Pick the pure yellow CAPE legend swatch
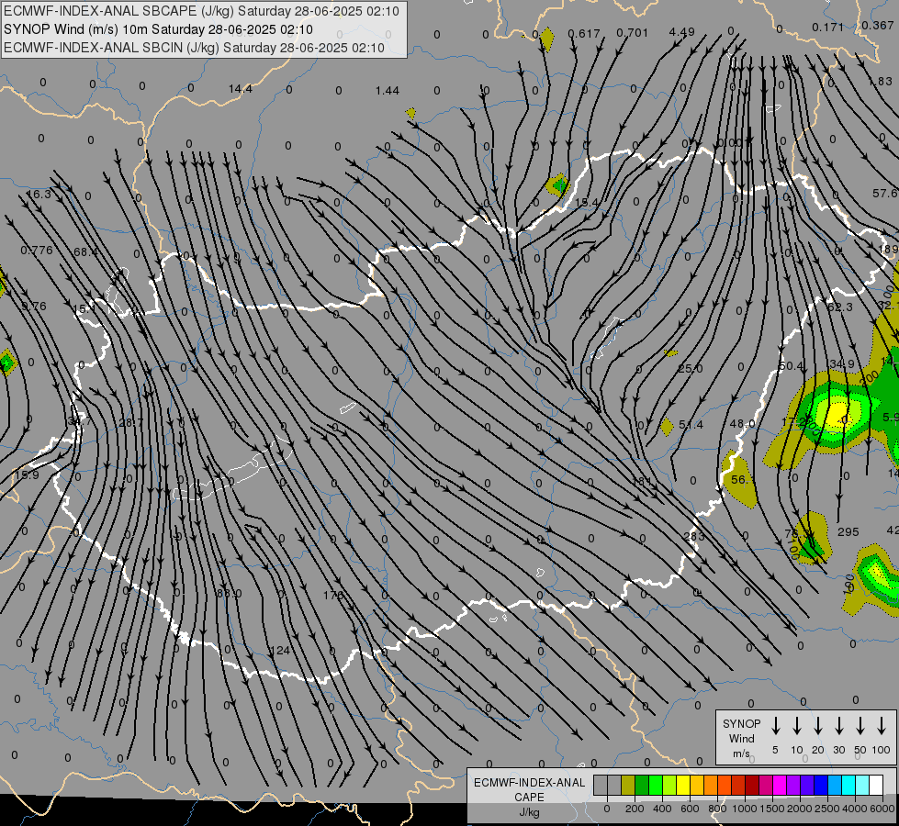 pyautogui.click(x=683, y=786)
